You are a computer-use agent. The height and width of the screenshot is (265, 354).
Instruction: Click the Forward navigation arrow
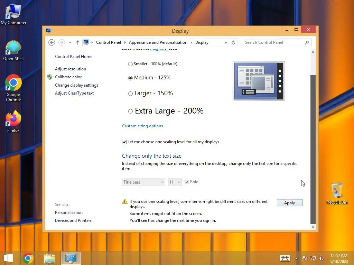pyautogui.click(x=62, y=42)
